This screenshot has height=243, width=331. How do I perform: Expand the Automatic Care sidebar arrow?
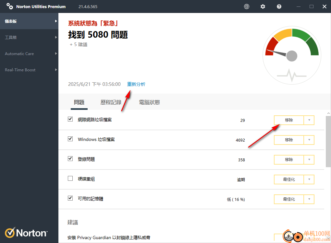point(56,53)
